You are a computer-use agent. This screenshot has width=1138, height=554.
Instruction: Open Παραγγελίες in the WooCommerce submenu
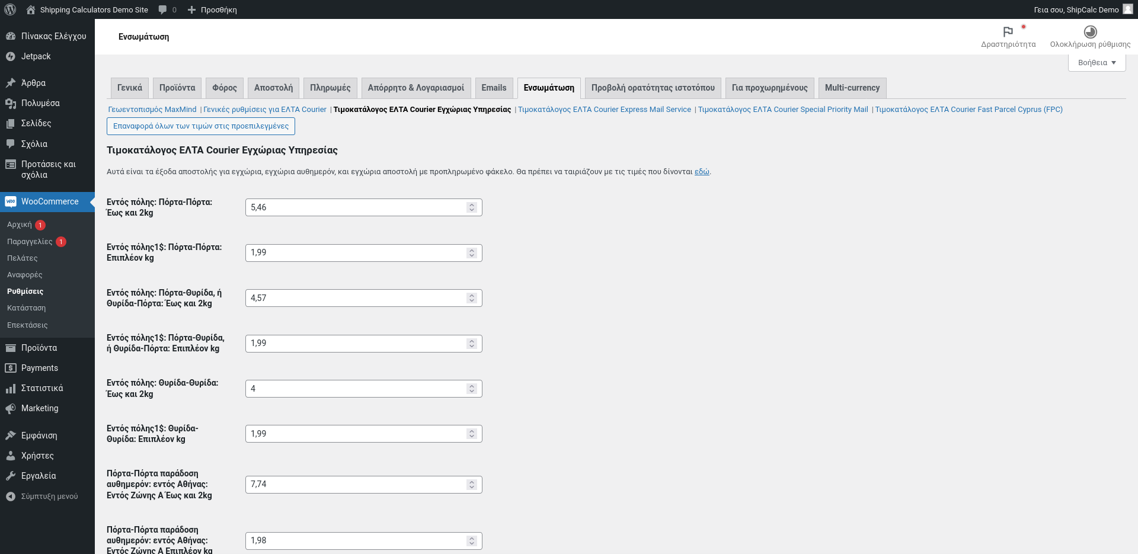point(30,242)
